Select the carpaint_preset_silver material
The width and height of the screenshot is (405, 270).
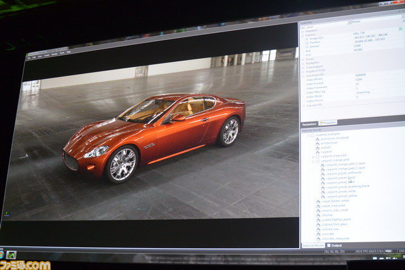coord(340,183)
